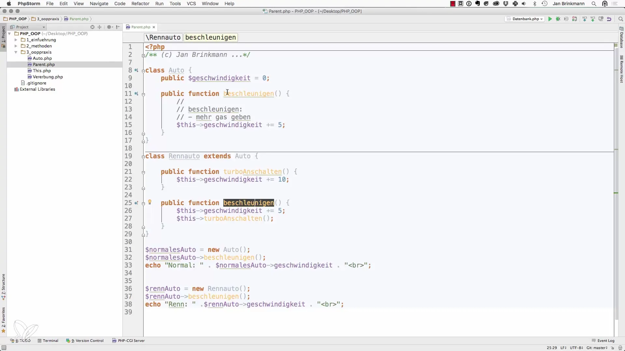Viewport: 625px width, 351px height.
Task: Collapse the PHP_OOP project root
Action: pos(9,33)
